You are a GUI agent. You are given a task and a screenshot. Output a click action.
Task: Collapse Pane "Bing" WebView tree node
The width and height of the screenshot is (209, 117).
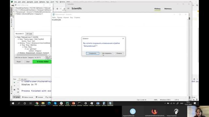(x=21, y=45)
